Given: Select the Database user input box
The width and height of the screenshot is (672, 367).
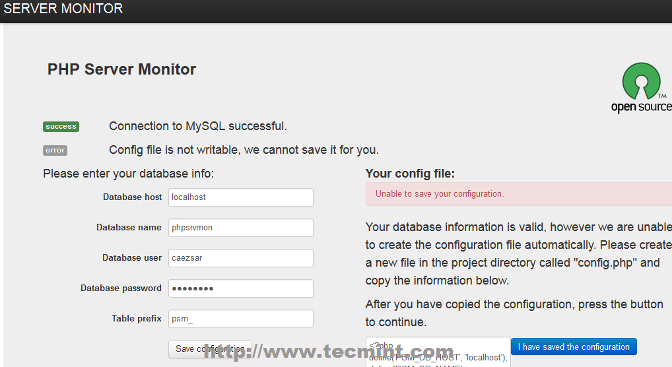Looking at the screenshot, I should [240, 258].
